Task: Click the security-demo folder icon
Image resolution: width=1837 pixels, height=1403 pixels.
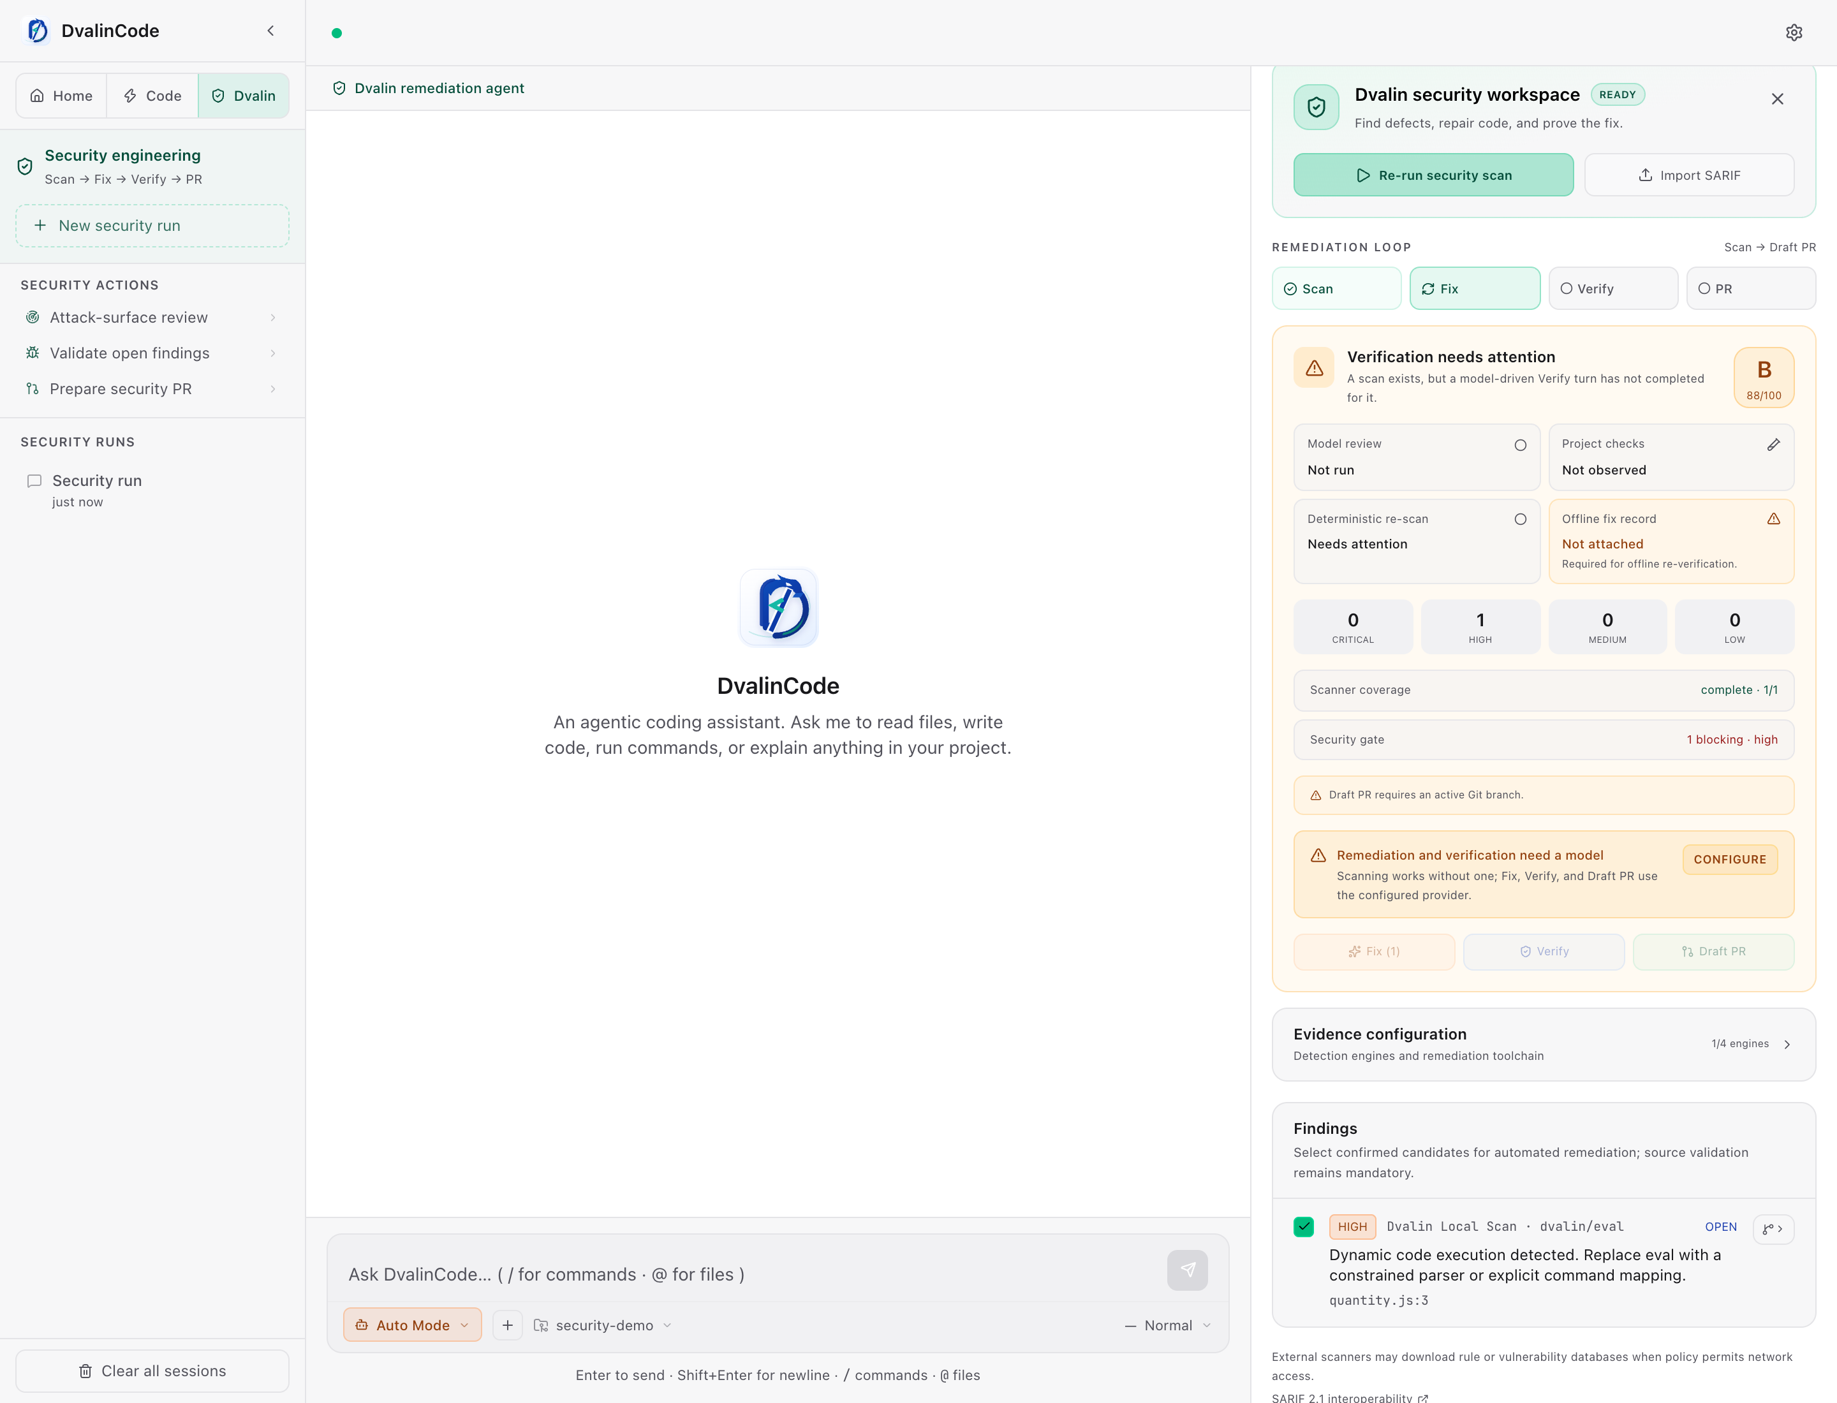Action: coord(542,1325)
